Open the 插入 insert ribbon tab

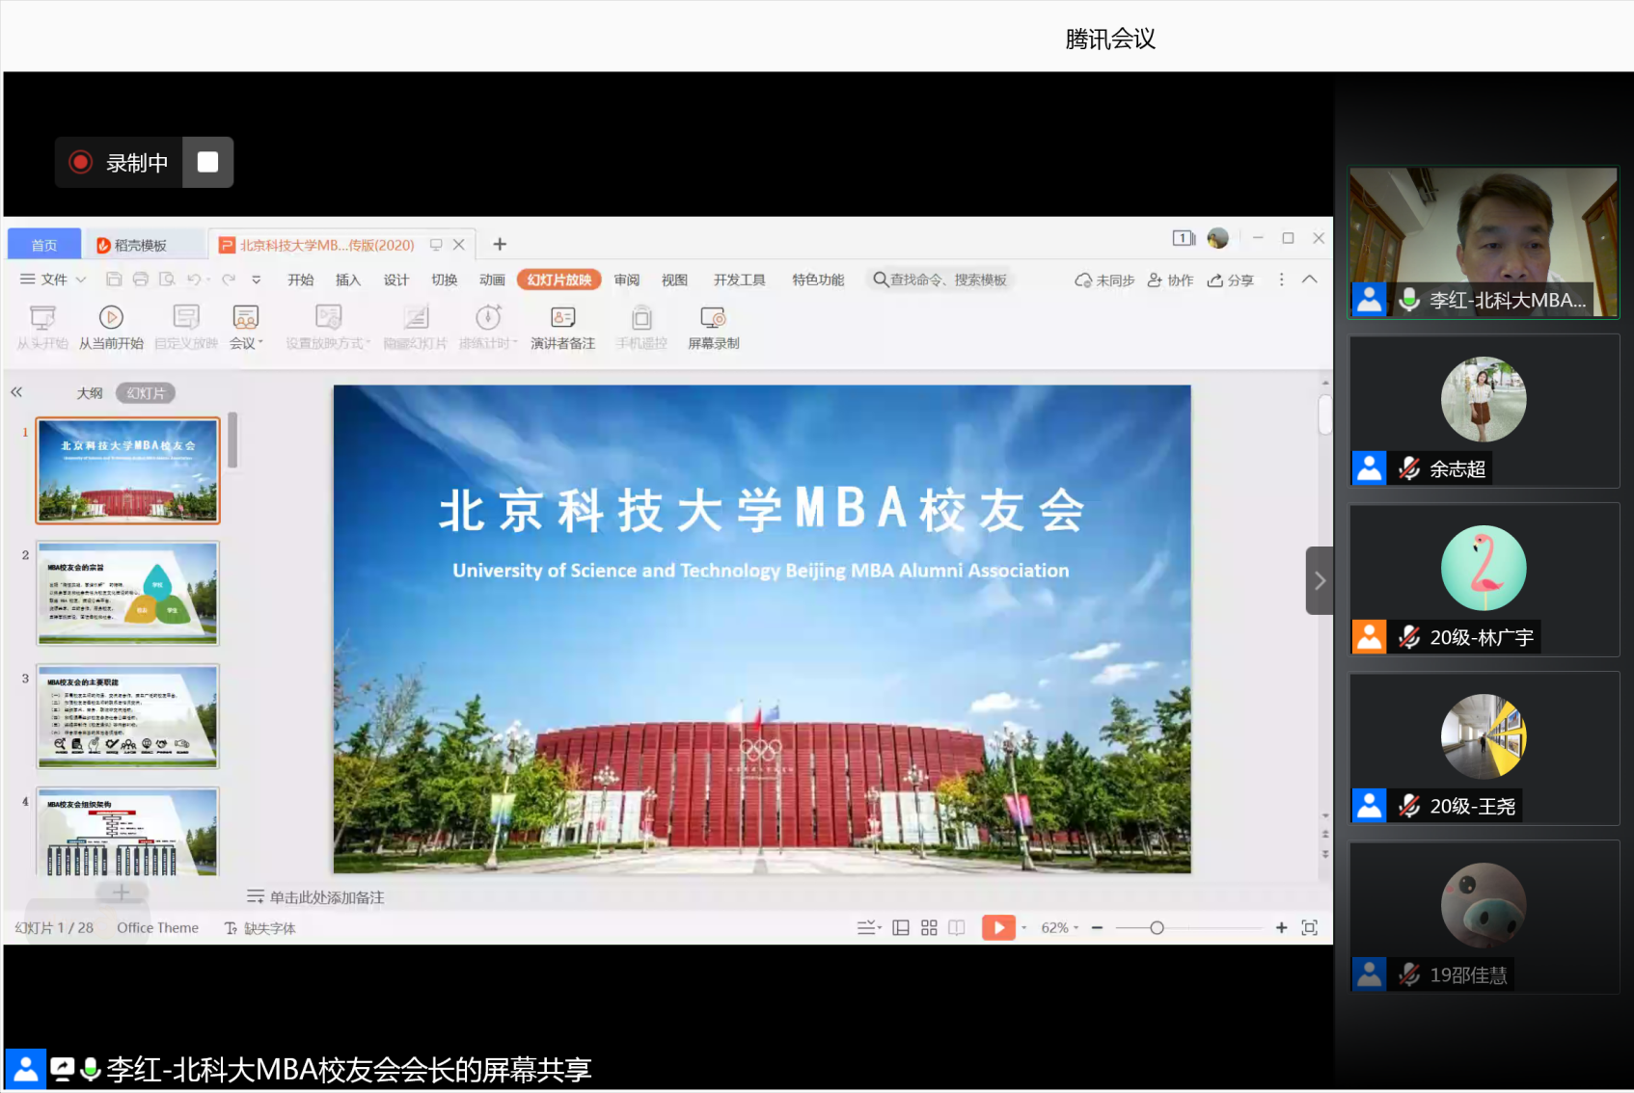click(347, 280)
